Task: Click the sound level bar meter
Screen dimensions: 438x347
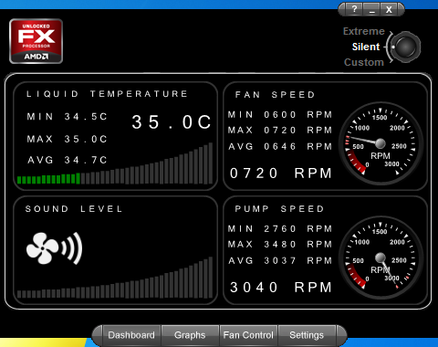Action: pos(115,278)
